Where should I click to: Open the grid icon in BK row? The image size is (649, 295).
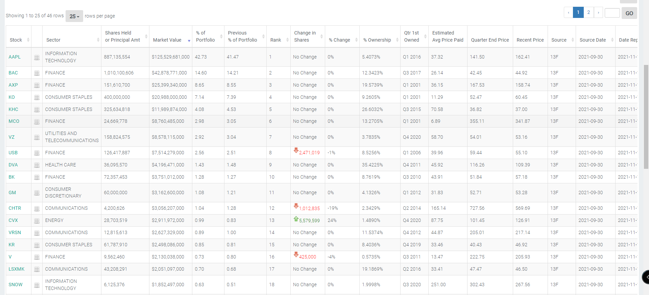click(x=37, y=177)
